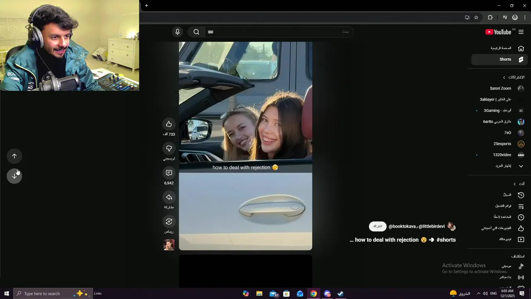Screen dimensions: 531x299
Task: Open the Windows Start menu
Action: (x=7, y=294)
